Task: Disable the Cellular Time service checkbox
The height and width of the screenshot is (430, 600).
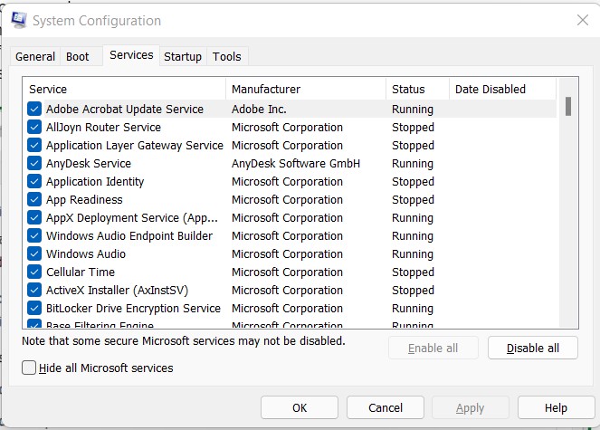Action: (34, 272)
